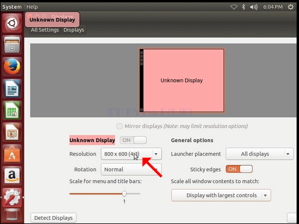Open LibreOffice Writer from launcher
This screenshot has width=299, height=224.
(12, 89)
